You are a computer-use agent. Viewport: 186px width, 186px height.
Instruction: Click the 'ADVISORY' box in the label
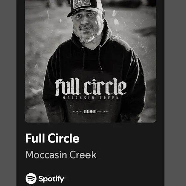[90, 112]
